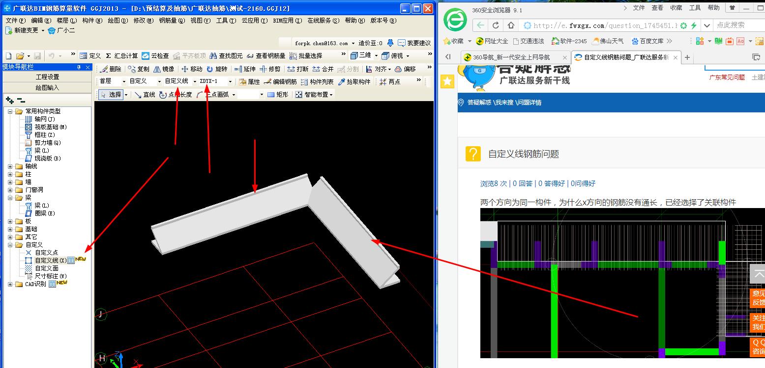Select the 旋转 rotate tool
Viewport: 765px width, 368px height.
point(217,69)
